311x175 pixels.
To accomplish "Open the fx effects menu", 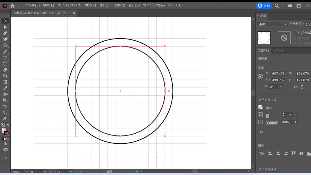I will 261,132.
